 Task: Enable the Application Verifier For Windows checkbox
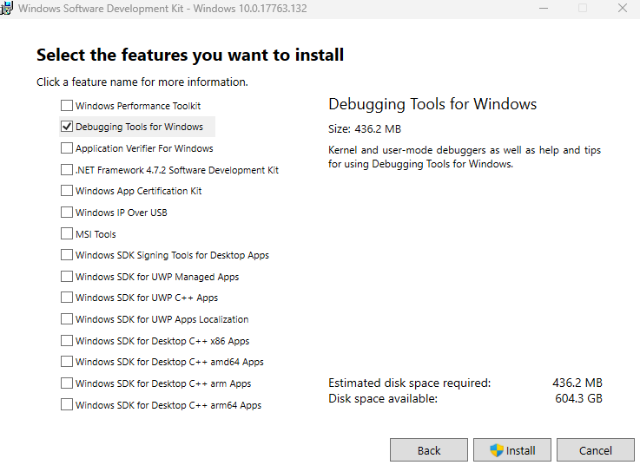[67, 147]
